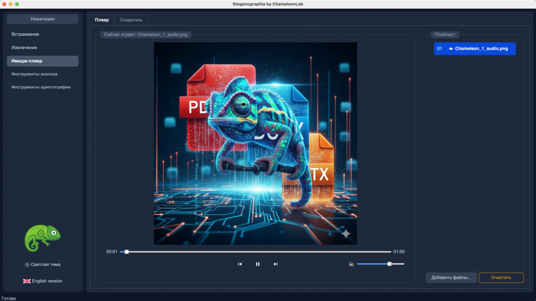
Task: Click the eye icon in playlist item
Action: 451,49
